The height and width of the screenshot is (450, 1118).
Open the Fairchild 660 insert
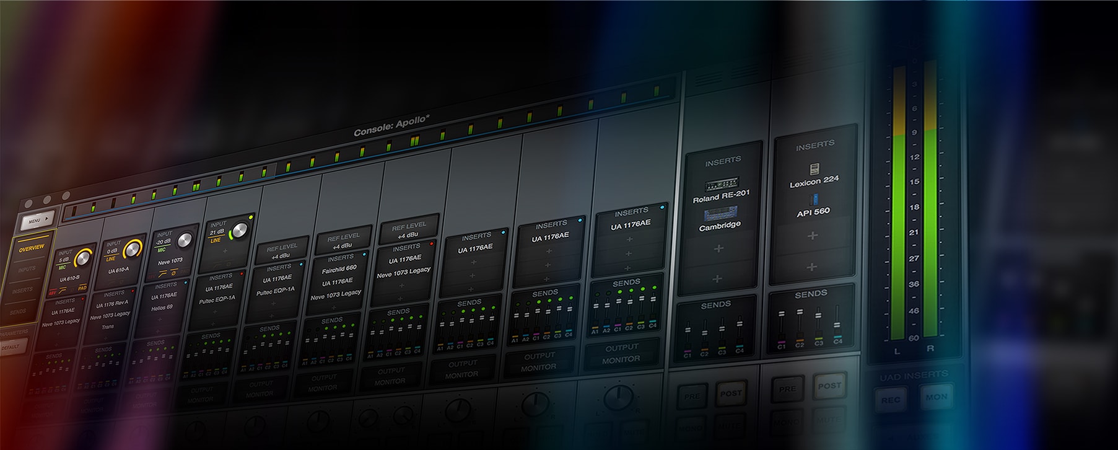(339, 270)
